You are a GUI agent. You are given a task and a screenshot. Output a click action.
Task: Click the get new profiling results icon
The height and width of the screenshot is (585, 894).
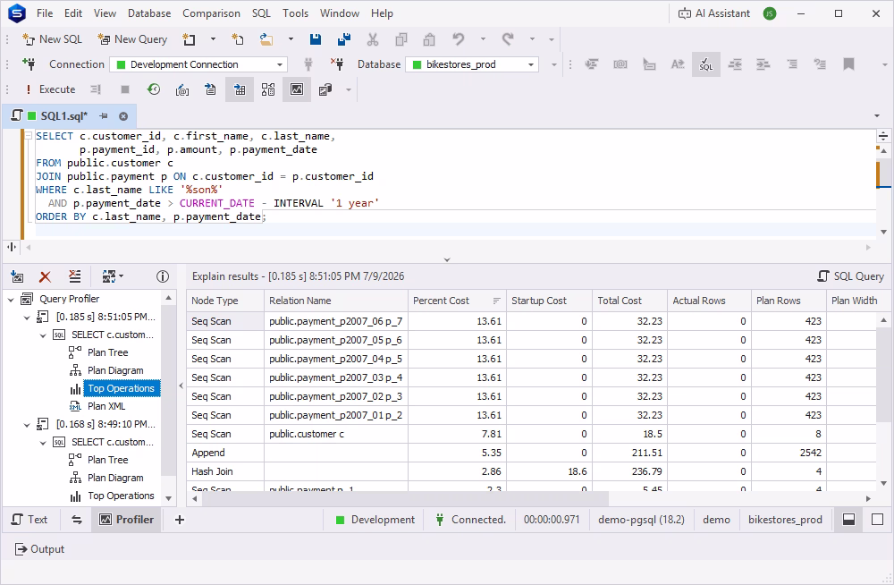[17, 276]
